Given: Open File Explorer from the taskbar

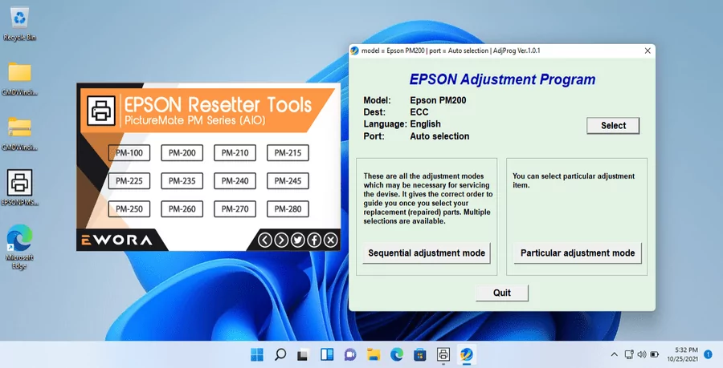Looking at the screenshot, I should click(374, 354).
